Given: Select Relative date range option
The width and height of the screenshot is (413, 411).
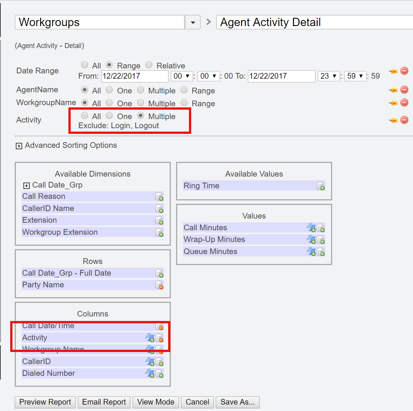Looking at the screenshot, I should click(x=149, y=65).
